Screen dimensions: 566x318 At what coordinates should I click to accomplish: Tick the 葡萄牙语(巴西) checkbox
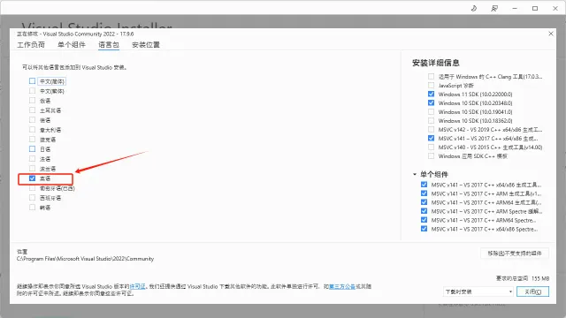point(32,188)
